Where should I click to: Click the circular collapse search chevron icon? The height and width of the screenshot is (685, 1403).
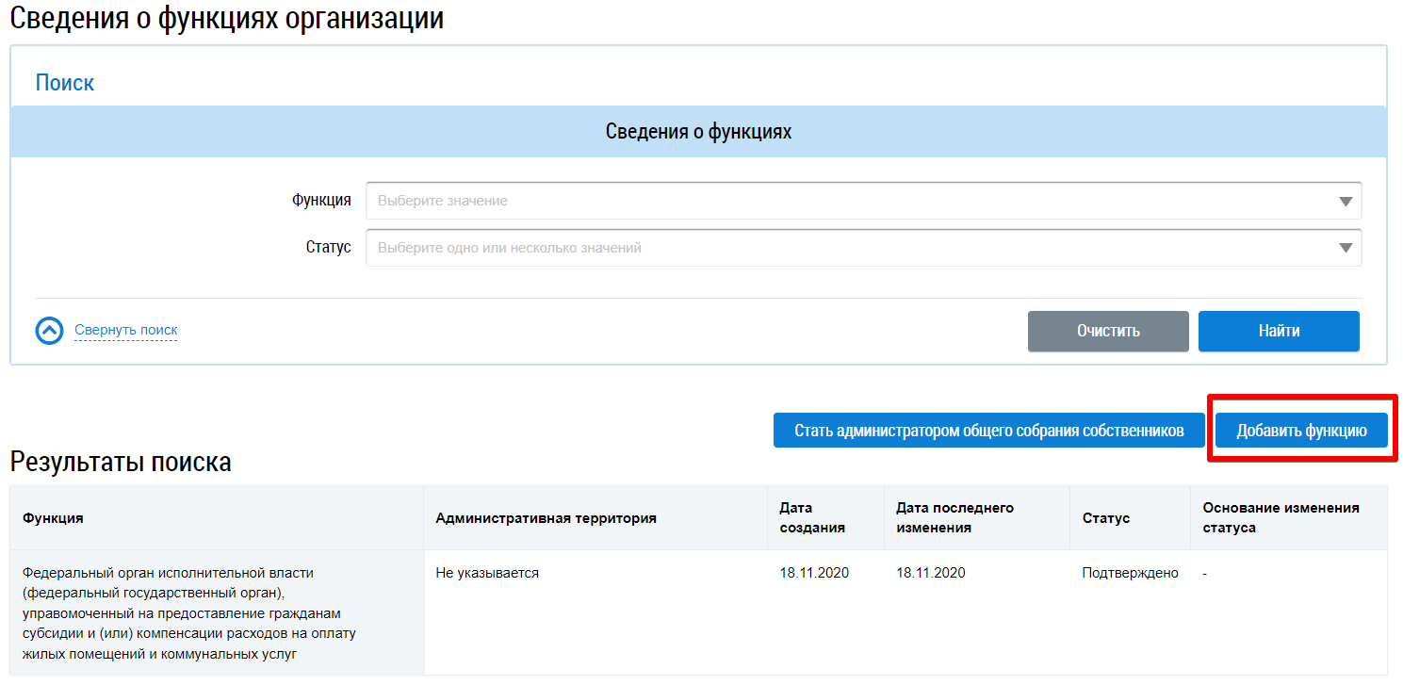(x=49, y=331)
